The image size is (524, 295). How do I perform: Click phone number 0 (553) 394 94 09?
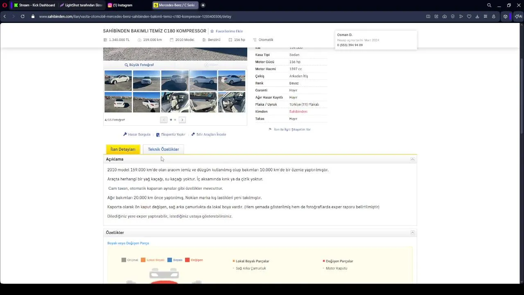click(x=350, y=45)
